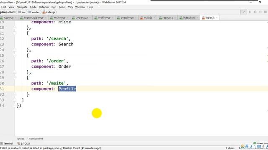Screen dimensions: 268x150
Task: Click the '7 chars' status bar indicator
Action: click(230, 148)
